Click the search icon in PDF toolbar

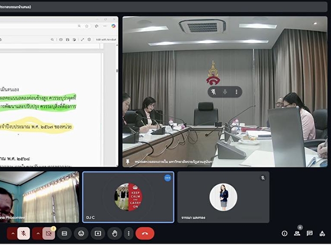[x=52, y=40]
